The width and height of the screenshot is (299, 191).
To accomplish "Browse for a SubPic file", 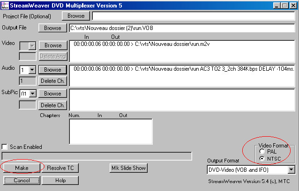I will tap(52, 94).
